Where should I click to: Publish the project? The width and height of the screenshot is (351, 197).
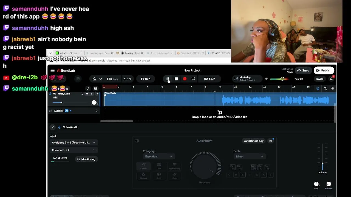coord(324,71)
